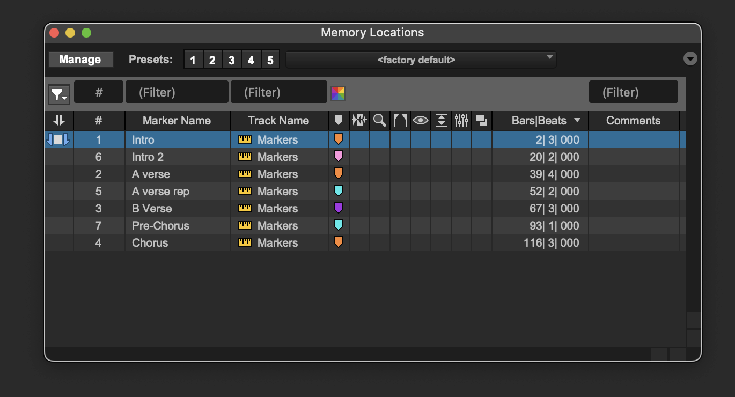
Task: Toggle the track visibility eye column header
Action: [421, 121]
